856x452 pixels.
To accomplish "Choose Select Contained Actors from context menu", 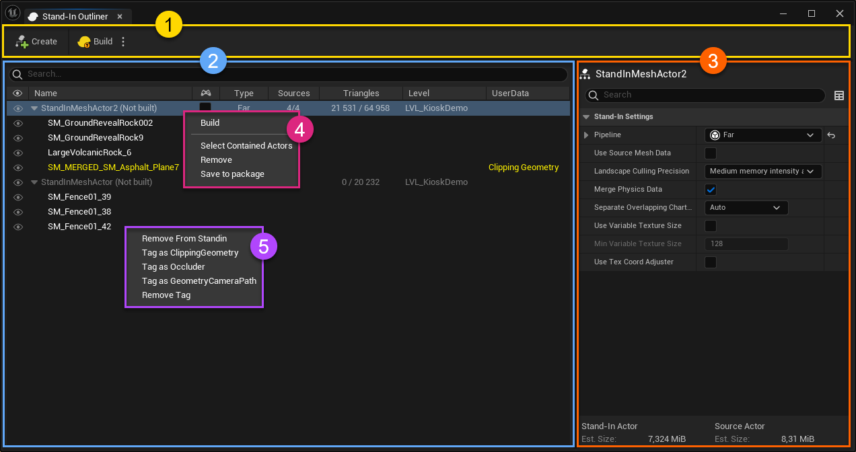I will coord(246,146).
